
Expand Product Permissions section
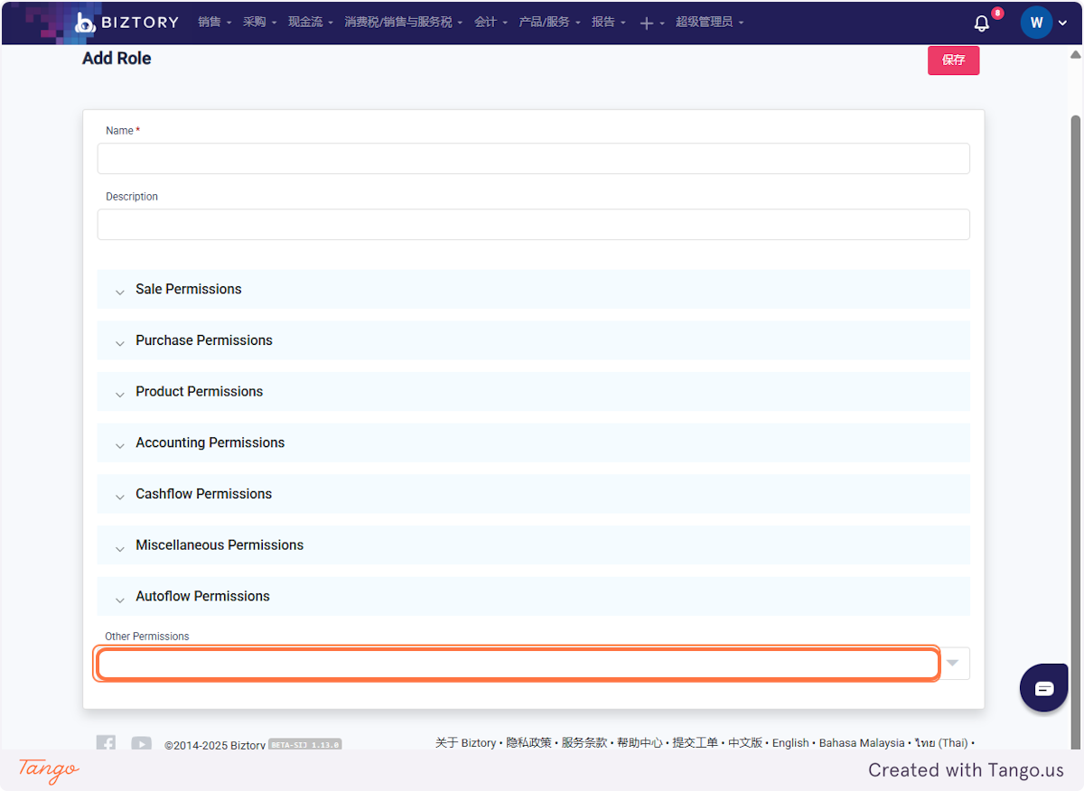point(533,392)
